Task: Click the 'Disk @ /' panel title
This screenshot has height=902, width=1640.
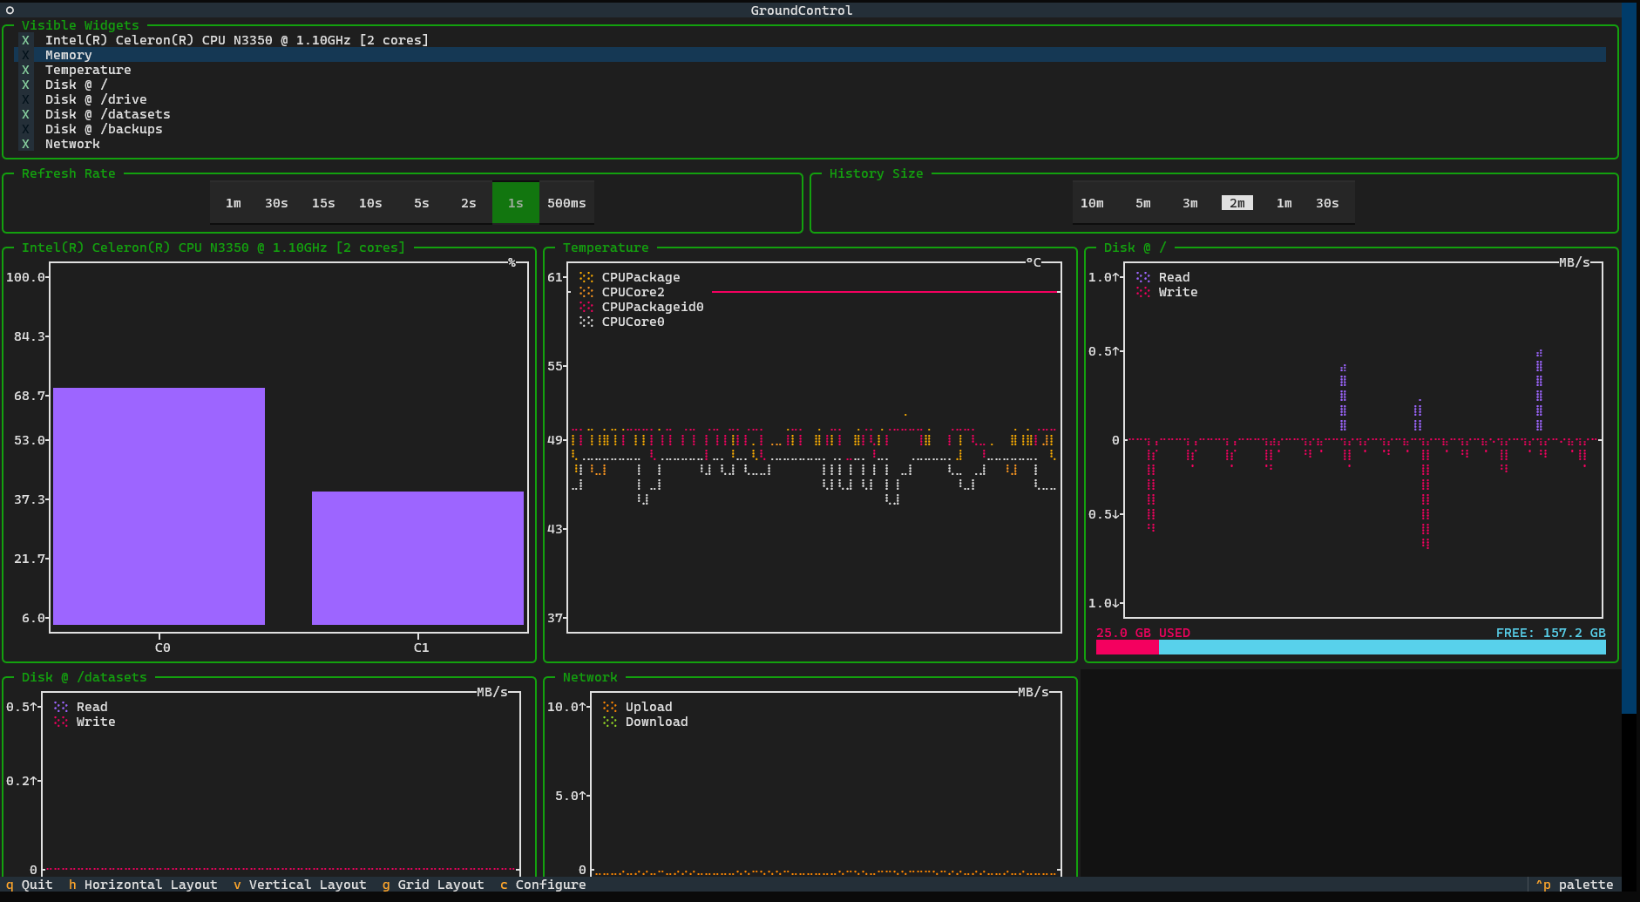Action: (1135, 248)
